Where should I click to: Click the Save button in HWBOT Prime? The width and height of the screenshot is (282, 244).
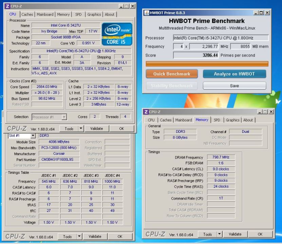(x=234, y=86)
